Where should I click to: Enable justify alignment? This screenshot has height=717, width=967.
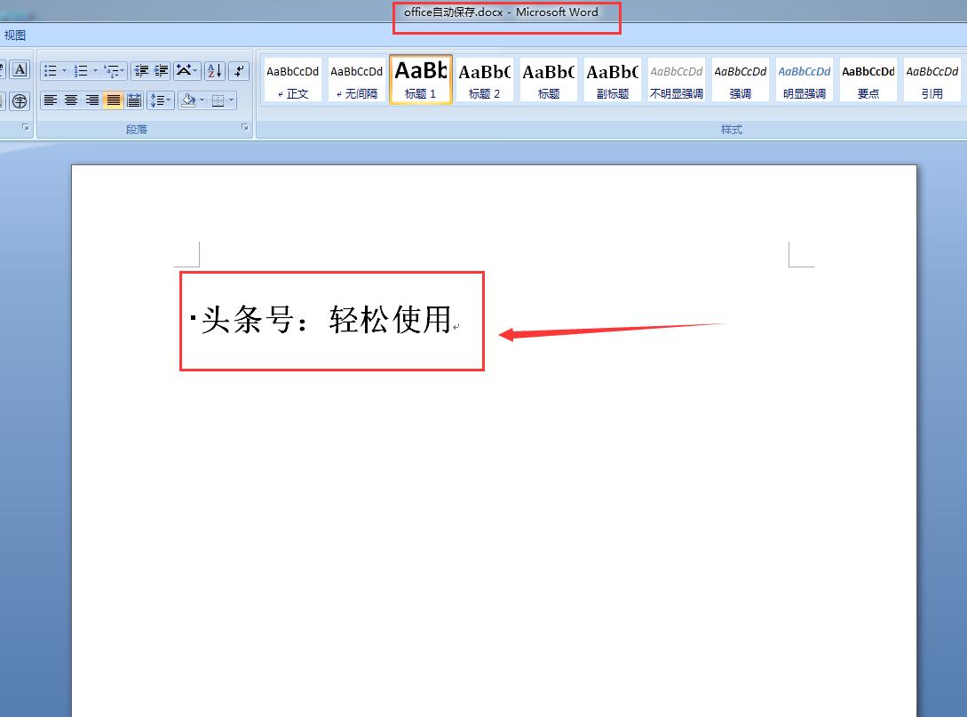pos(111,100)
